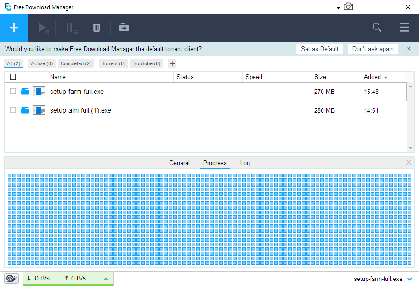419x286 pixels.
Task: Click Don't ask again button
Action: click(373, 49)
